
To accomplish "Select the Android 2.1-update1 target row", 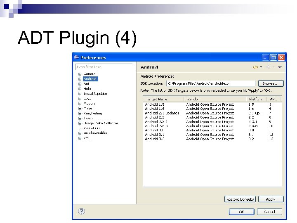I will click(x=212, y=113).
